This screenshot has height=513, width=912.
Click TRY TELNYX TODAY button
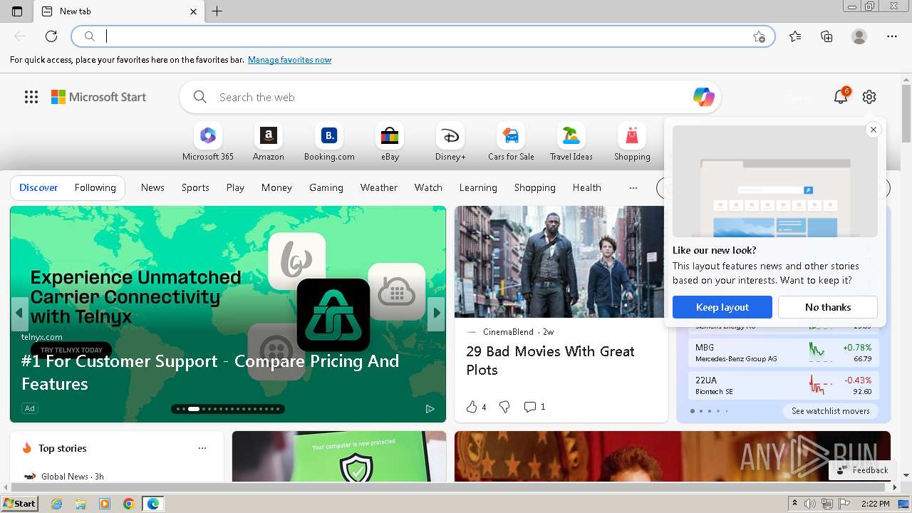click(71, 350)
